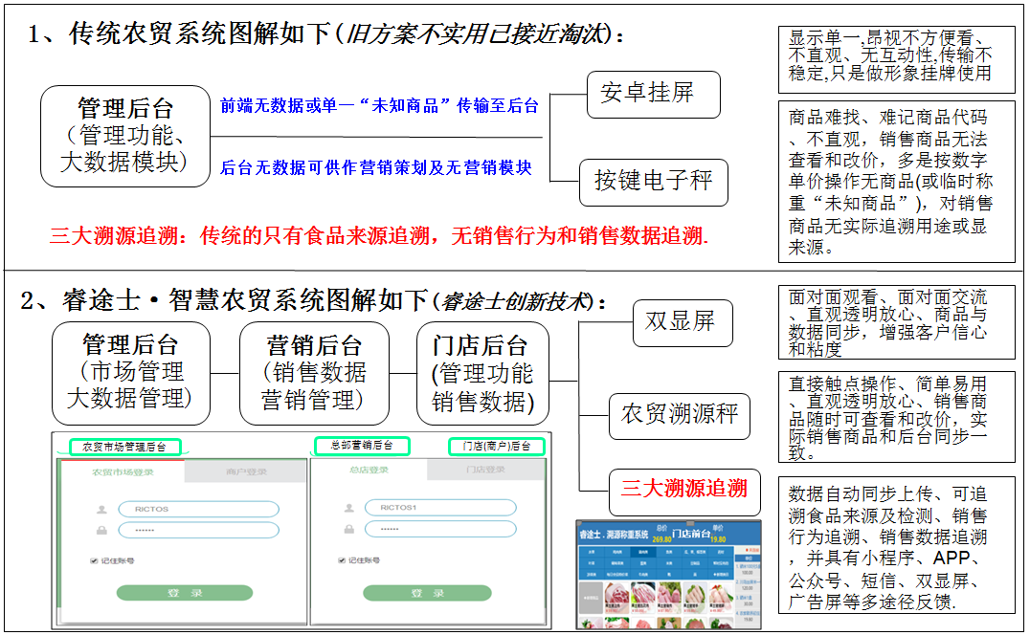Toggle the 记住账号 checkbox in the market login
This screenshot has width=1030, height=635.
click(92, 561)
